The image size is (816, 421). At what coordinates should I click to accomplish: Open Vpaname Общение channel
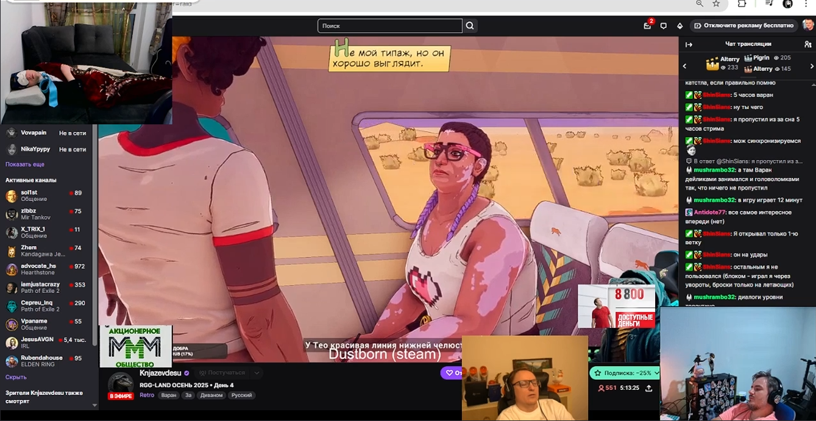(x=45, y=325)
